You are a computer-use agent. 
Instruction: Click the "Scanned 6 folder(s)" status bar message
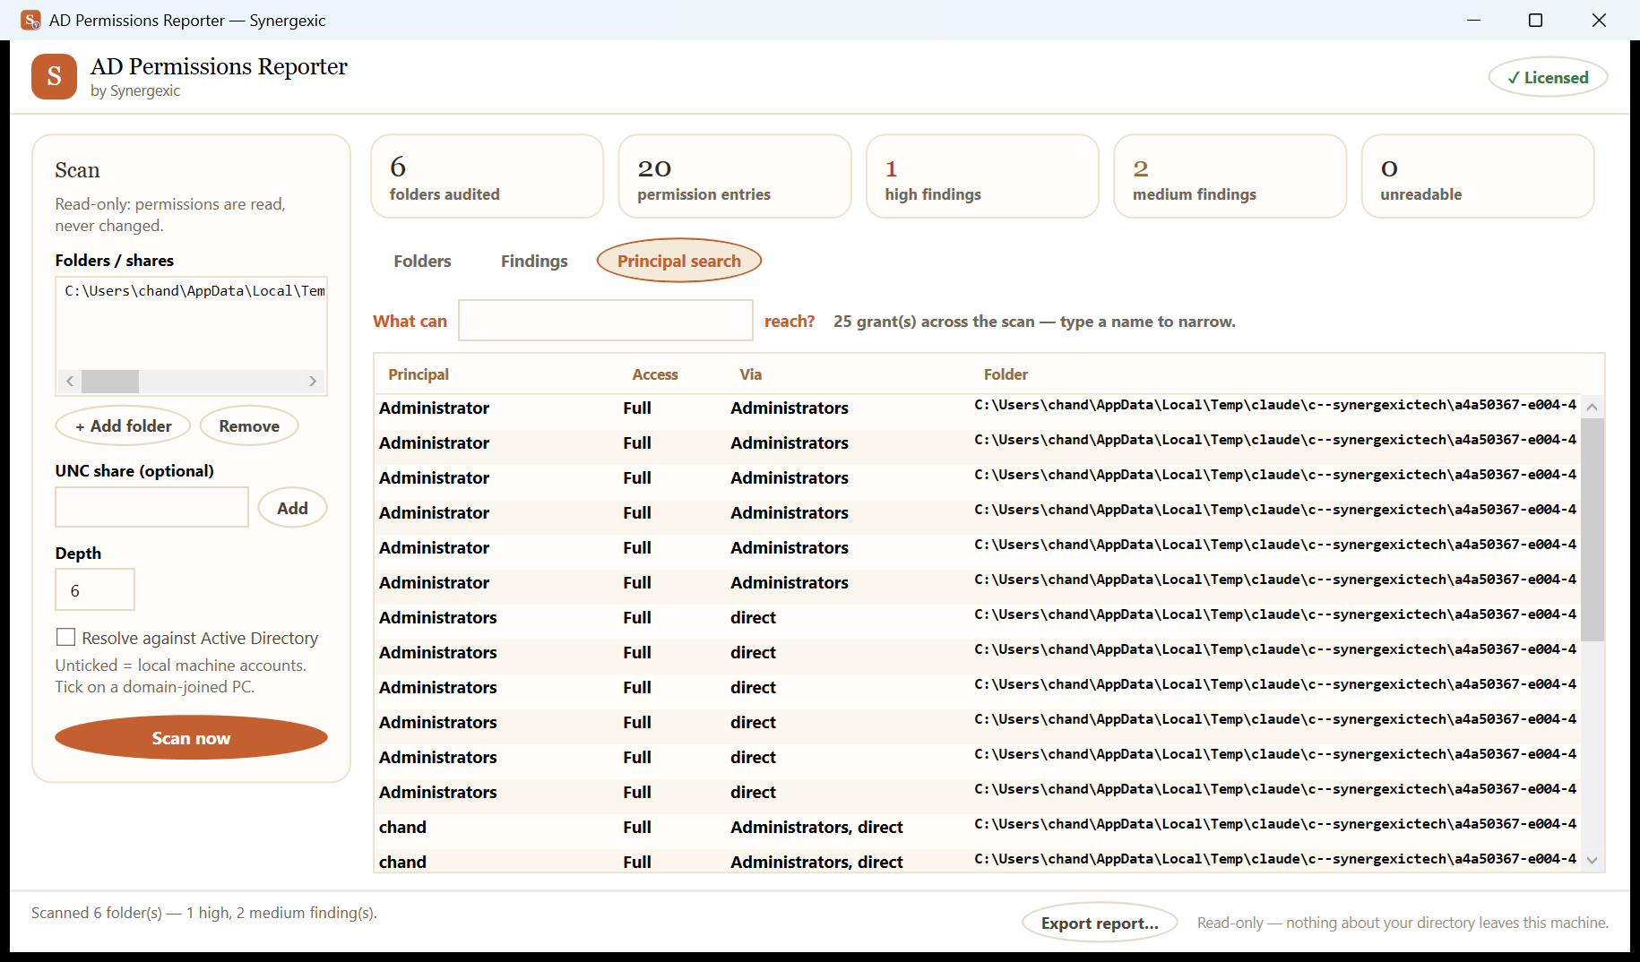click(x=204, y=913)
